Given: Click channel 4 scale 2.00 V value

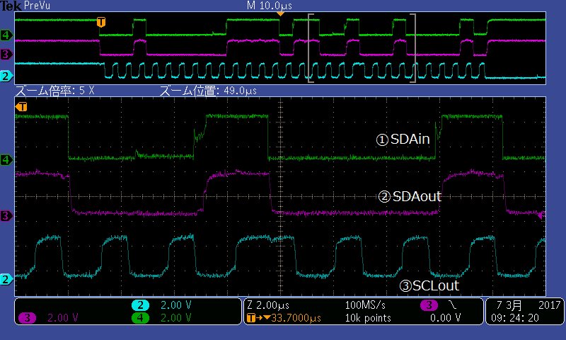Looking at the screenshot, I should tap(175, 318).
